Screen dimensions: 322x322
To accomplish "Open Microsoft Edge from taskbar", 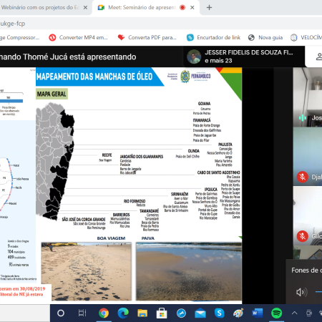I will tap(123, 313).
